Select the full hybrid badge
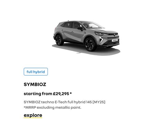Image resolution: width=147 pixels, height=135 pixels. click(x=36, y=72)
